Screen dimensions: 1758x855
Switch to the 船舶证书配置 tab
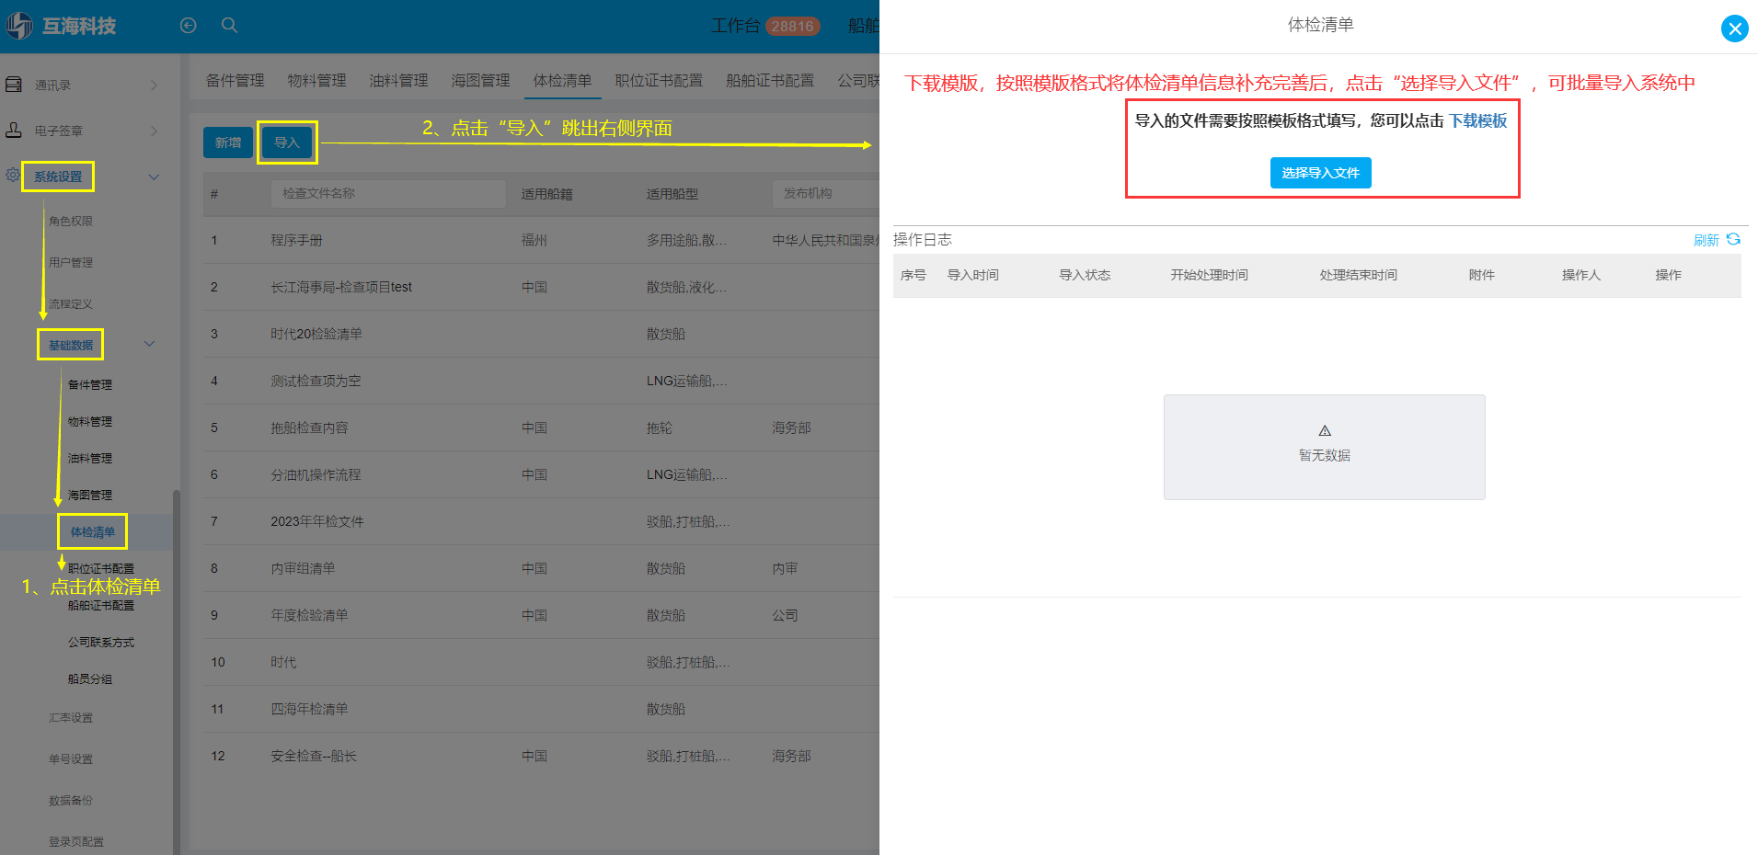click(x=770, y=80)
